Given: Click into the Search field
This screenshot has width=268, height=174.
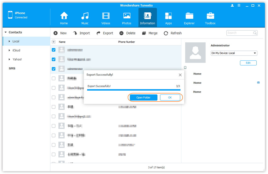Looking at the screenshot, I should coord(239,33).
